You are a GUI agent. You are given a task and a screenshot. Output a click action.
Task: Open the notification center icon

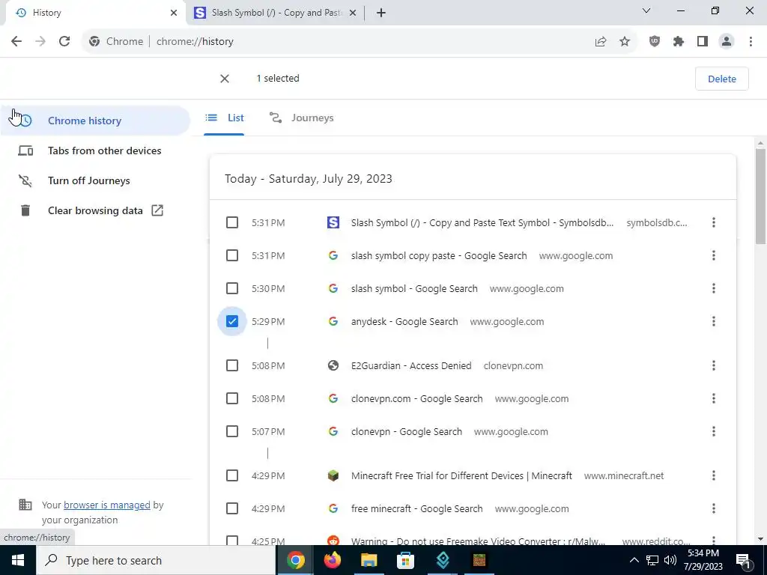point(743,560)
